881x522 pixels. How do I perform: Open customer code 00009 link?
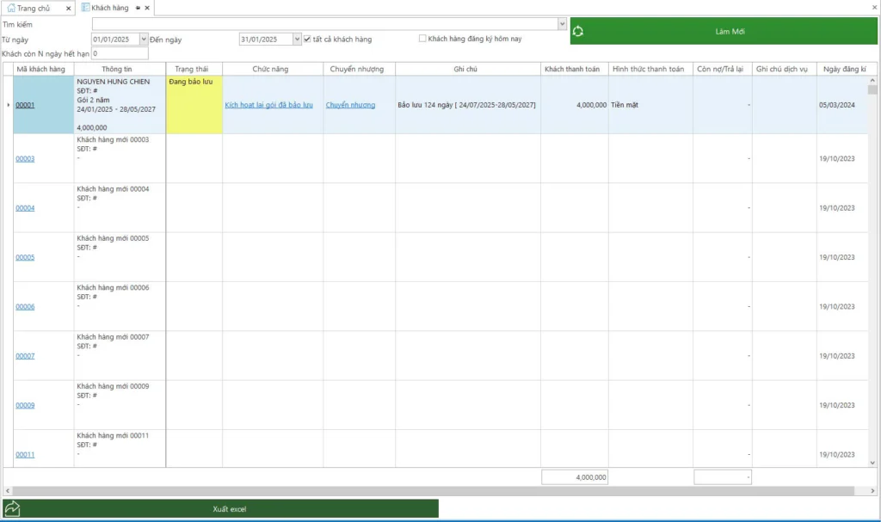pyautogui.click(x=25, y=406)
